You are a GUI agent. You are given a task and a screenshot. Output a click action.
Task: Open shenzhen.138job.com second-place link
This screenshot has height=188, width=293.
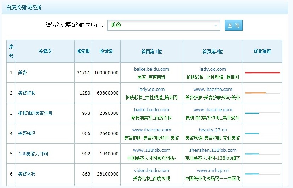tap(212, 150)
